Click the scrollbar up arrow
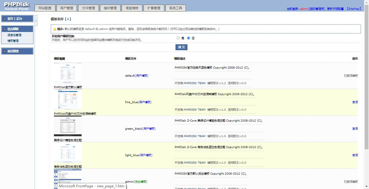The width and height of the screenshot is (369, 189). click(366, 2)
